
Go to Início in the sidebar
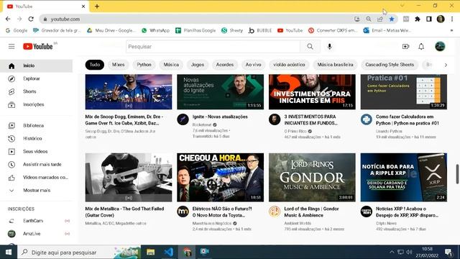tap(37, 65)
